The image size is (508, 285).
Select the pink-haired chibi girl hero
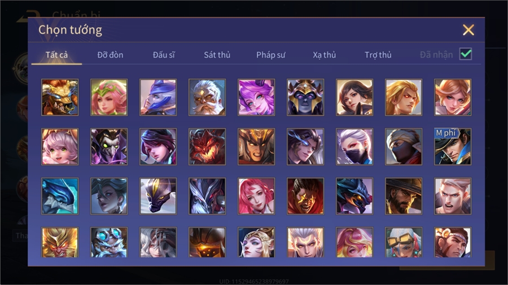(60, 146)
